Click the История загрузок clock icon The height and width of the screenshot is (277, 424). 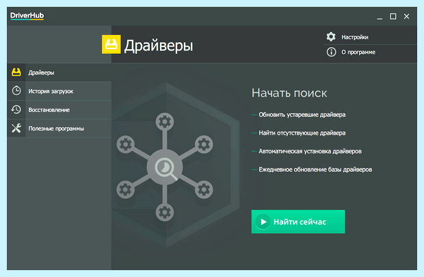click(16, 90)
